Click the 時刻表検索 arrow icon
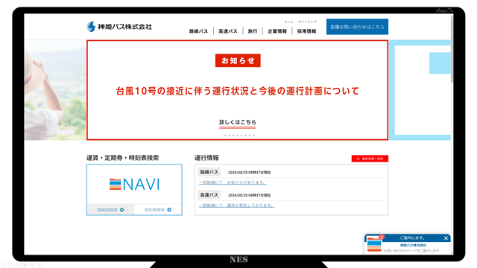This screenshot has height=268, width=477. tap(169, 210)
